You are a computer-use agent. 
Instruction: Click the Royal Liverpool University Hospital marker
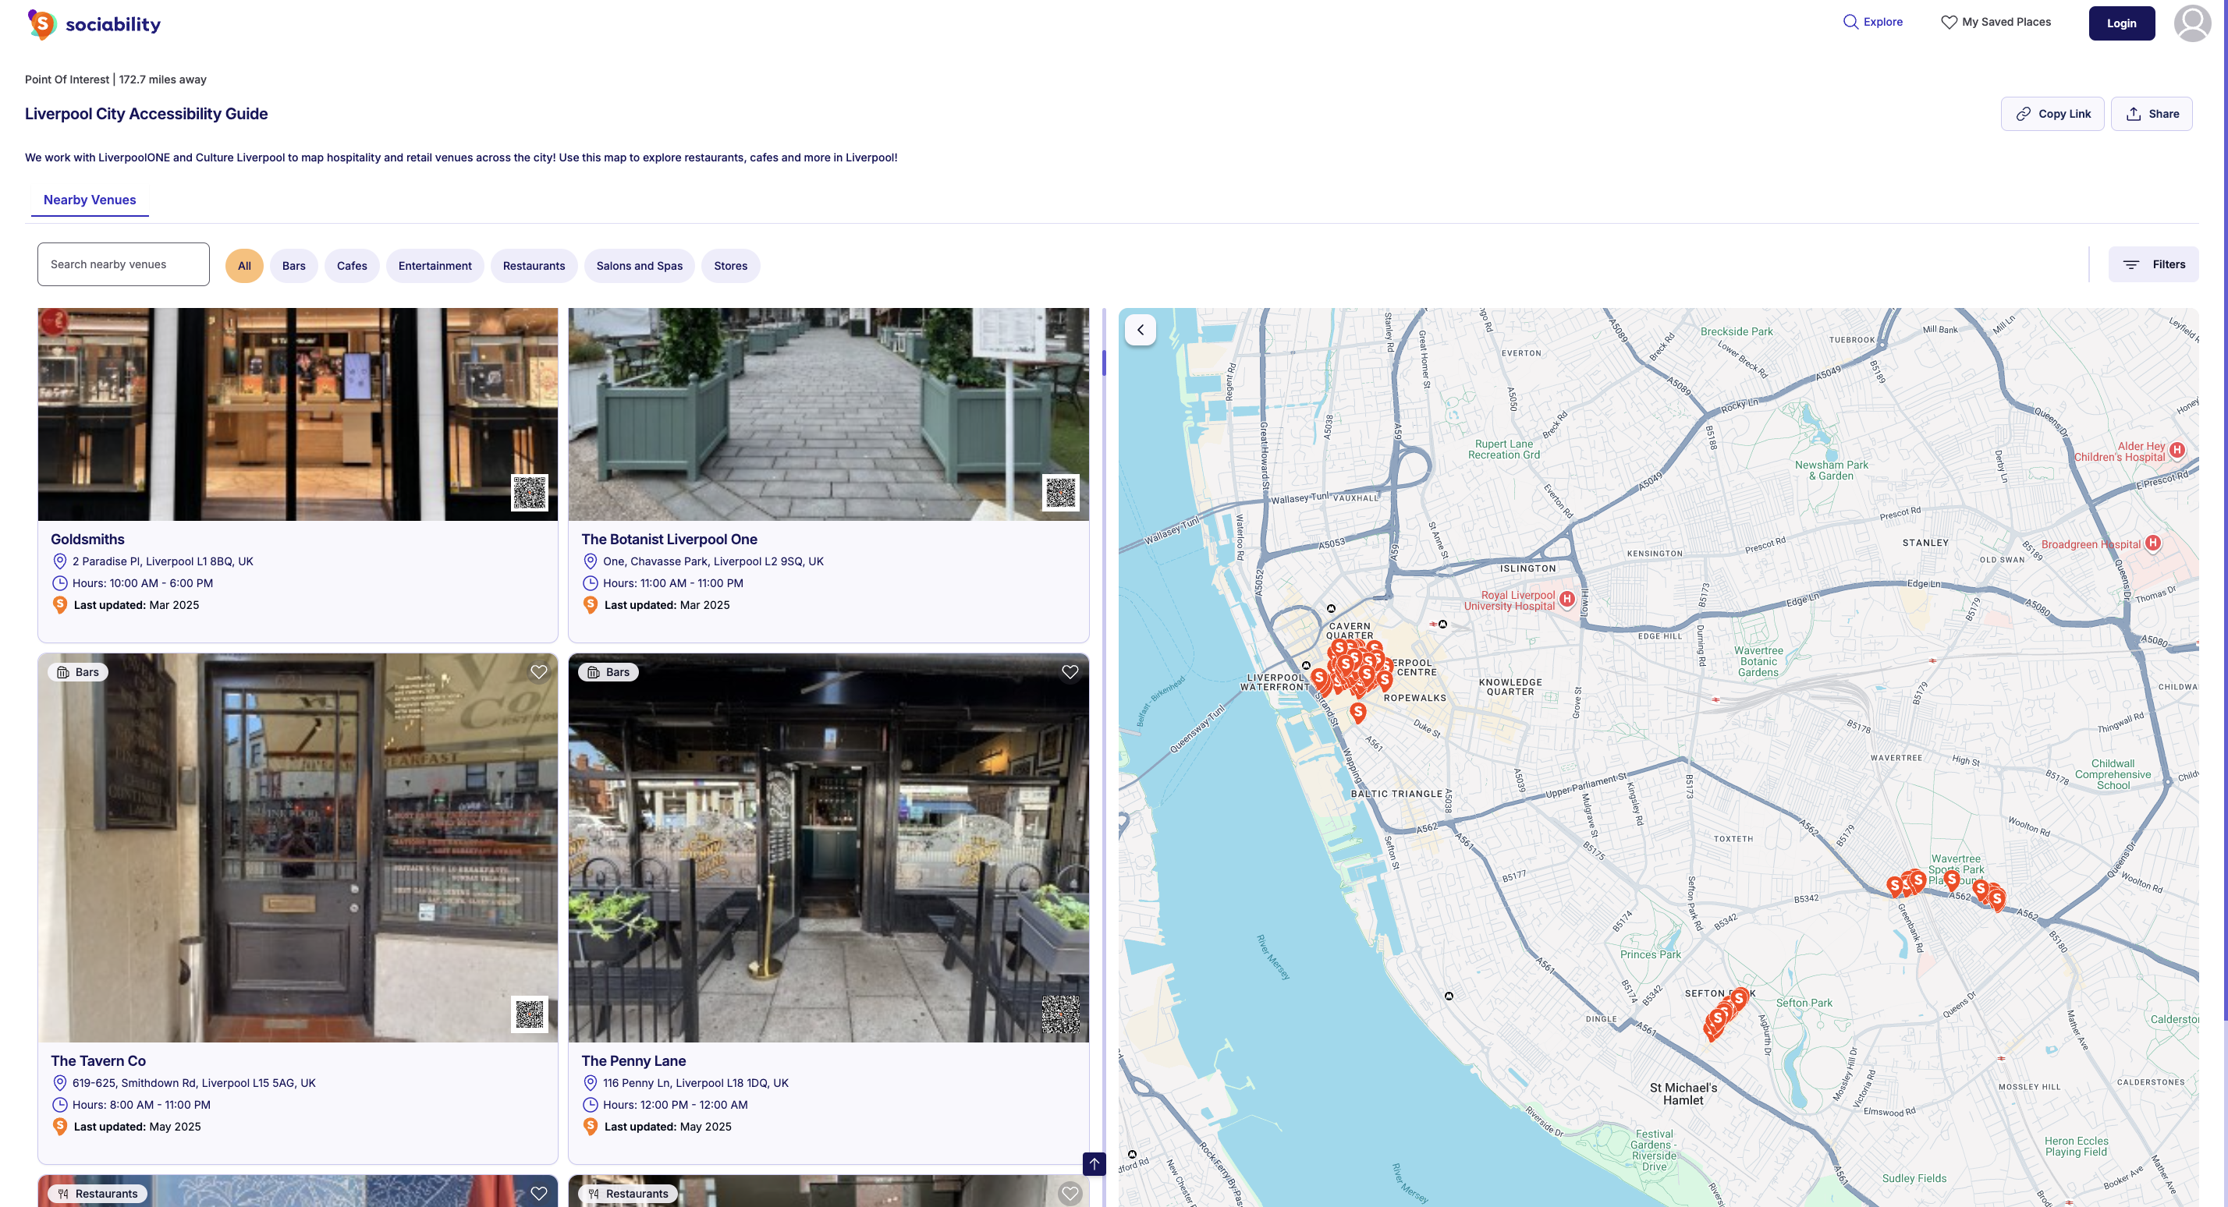[x=1566, y=598]
